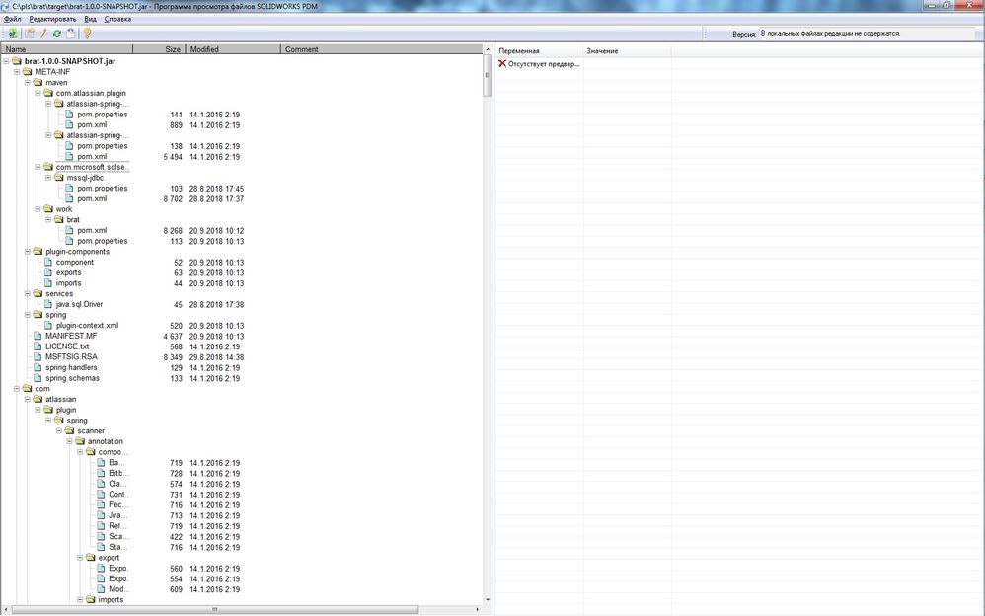Viewport: 985px width, 616px height.
Task: Click the tree scroll down arrow
Action: [487, 599]
